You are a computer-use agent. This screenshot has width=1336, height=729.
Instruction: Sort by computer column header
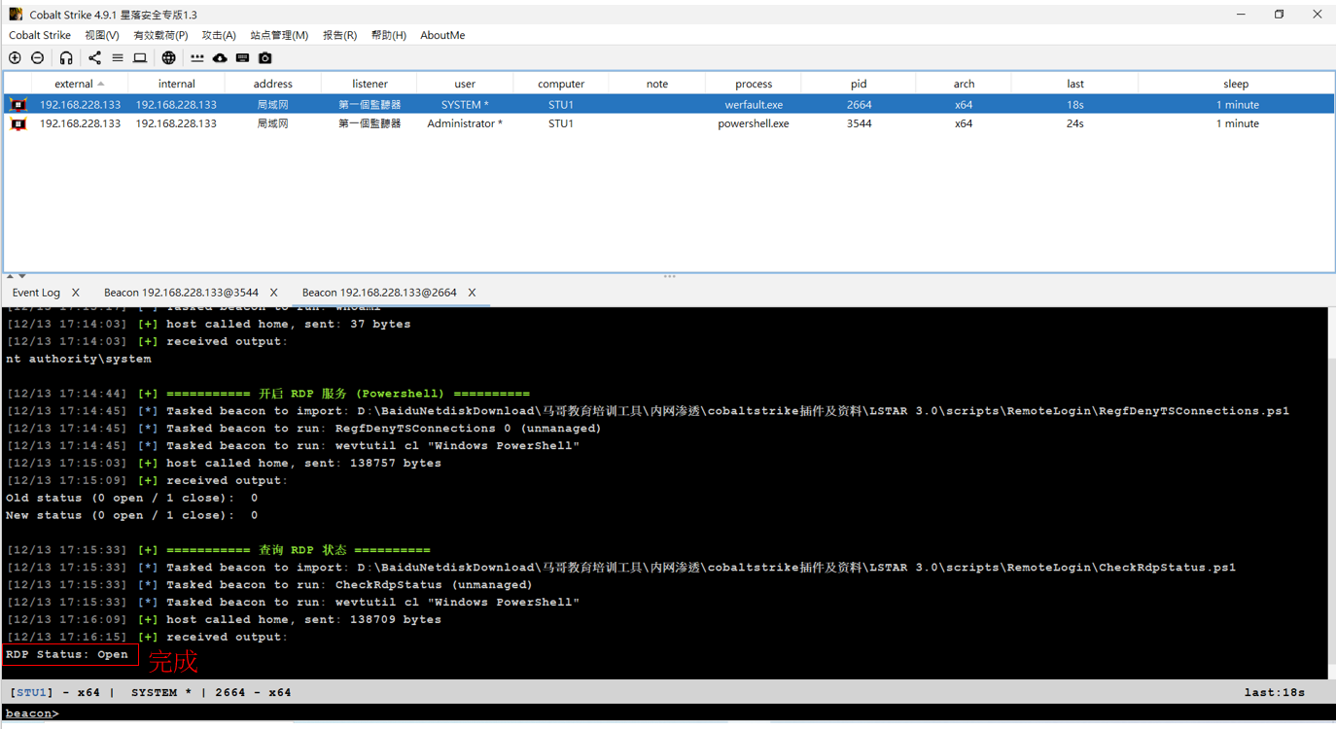coord(561,85)
